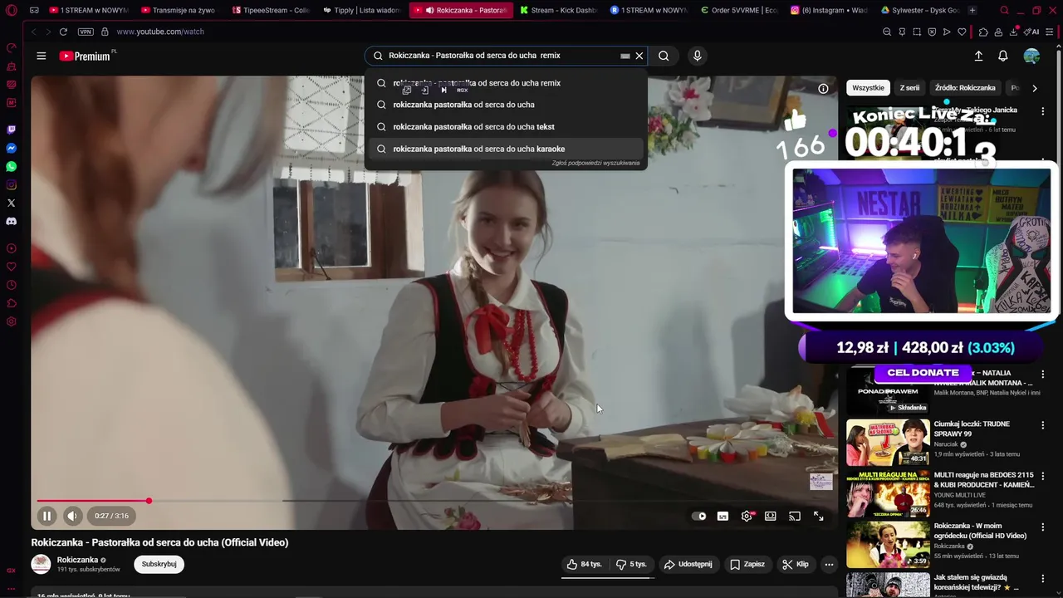Switch to the Instagram browser tab
The image size is (1063, 598).
(x=829, y=10)
